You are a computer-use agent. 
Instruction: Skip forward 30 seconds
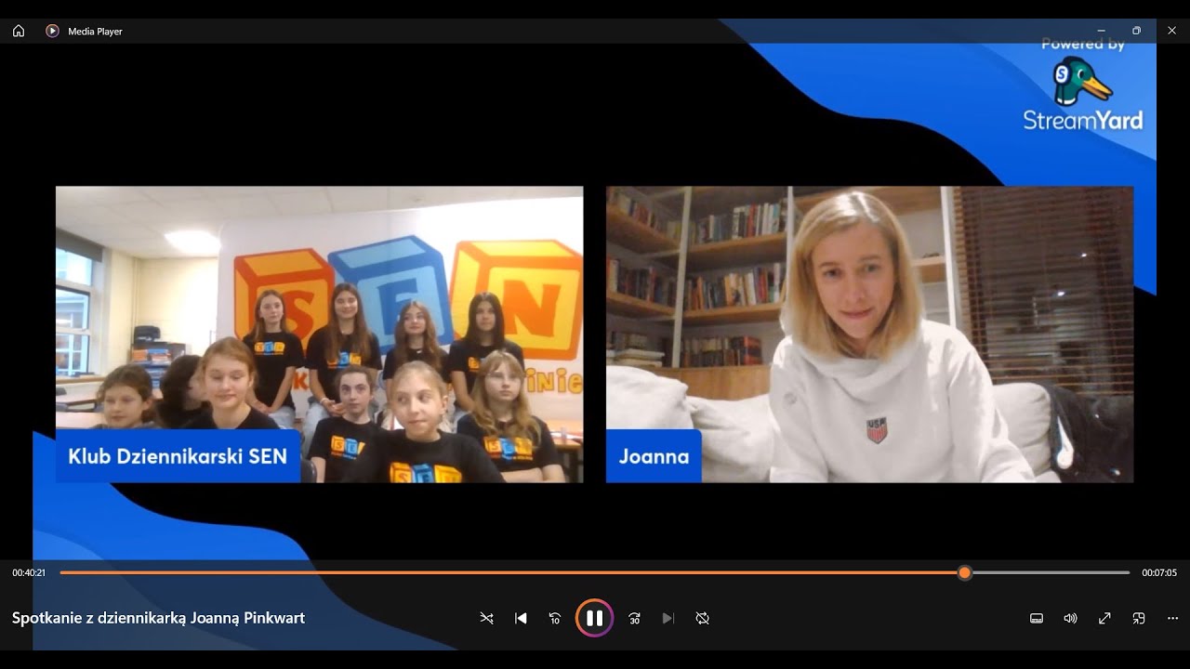tap(634, 618)
